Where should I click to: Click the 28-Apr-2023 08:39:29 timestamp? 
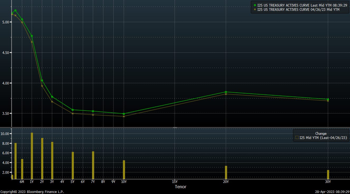[x=332, y=192]
